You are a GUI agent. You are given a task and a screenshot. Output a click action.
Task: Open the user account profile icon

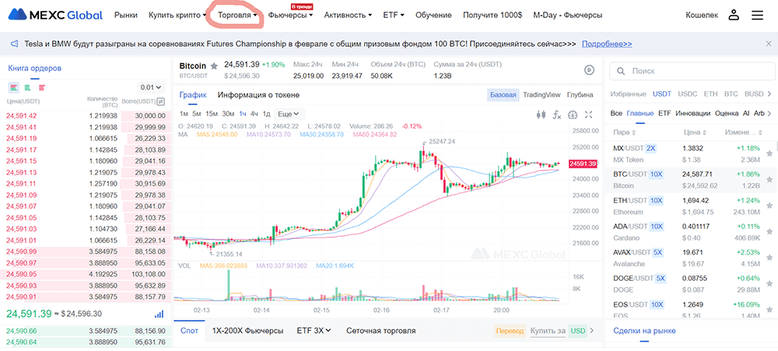[734, 15]
